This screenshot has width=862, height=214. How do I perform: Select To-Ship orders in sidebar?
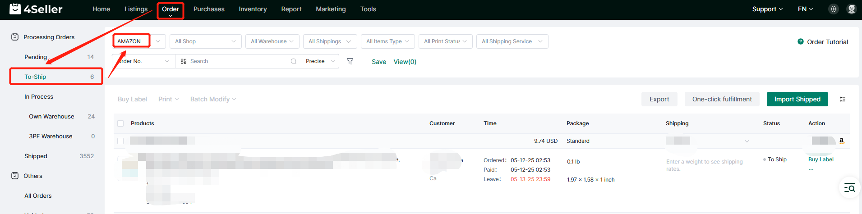click(x=56, y=77)
